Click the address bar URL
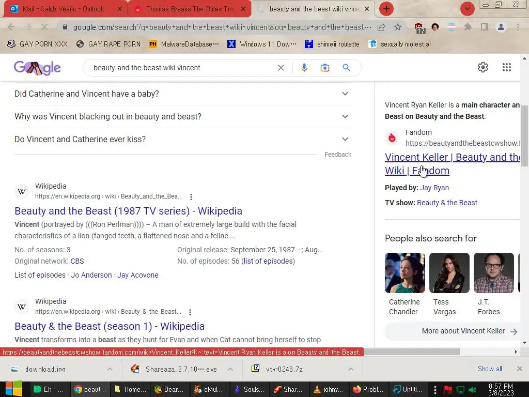 (222, 27)
